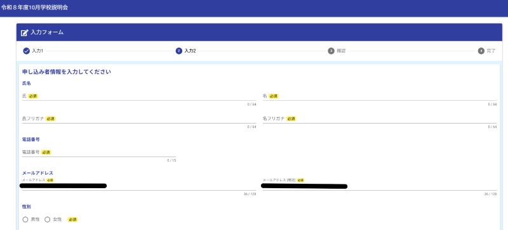
Task: Click the 氏 surname input field
Action: 139,96
